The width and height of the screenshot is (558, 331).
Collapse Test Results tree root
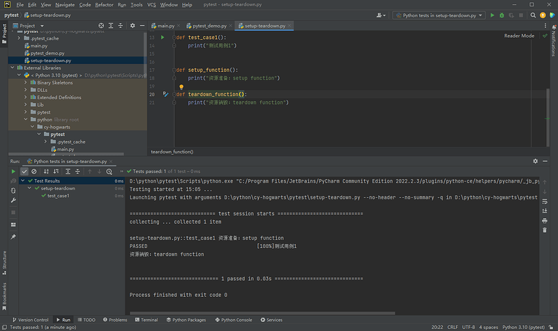(x=23, y=180)
